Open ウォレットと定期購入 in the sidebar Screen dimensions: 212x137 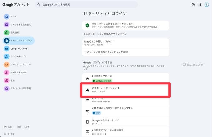(x=17, y=25)
